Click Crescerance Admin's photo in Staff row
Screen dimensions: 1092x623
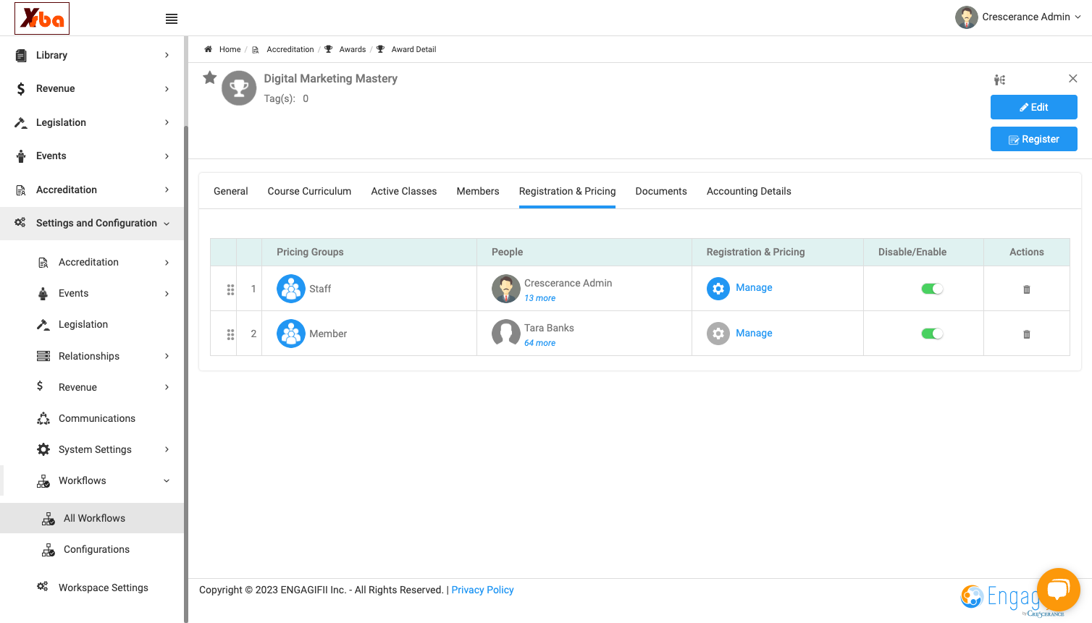[x=506, y=289]
